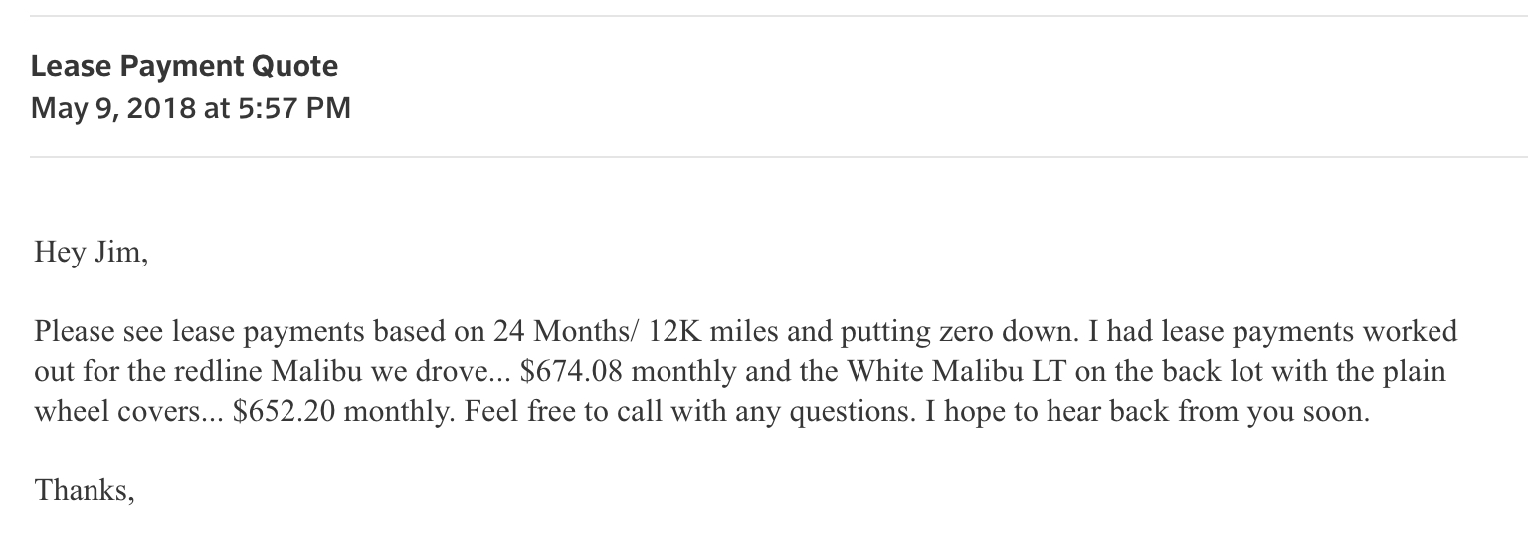Click the 5:57 PM timestamp
The height and width of the screenshot is (533, 1528).
point(293,107)
